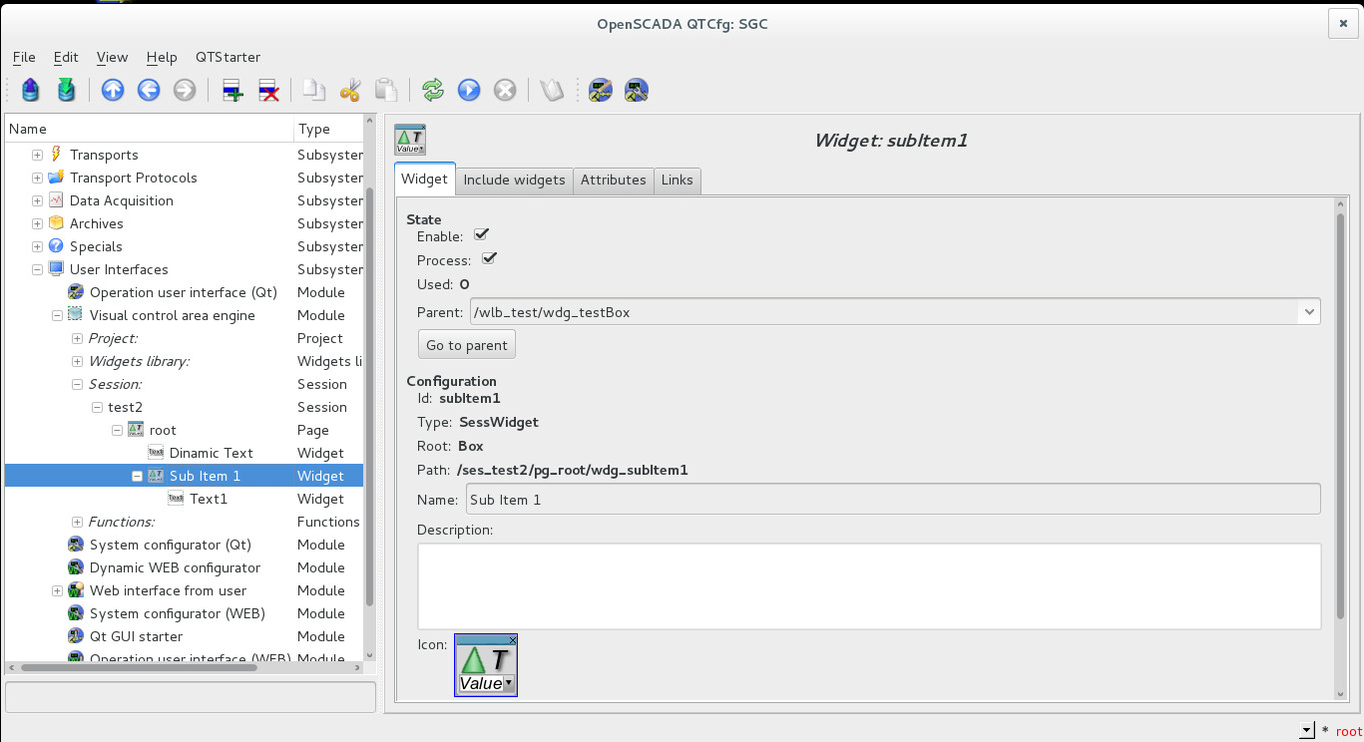Navigate back with the left arrow icon

(149, 91)
